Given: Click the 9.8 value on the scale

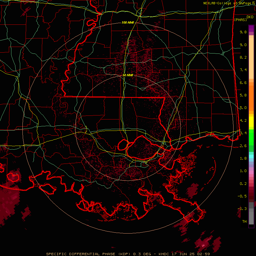Looking at the screenshot, I should click(243, 32).
